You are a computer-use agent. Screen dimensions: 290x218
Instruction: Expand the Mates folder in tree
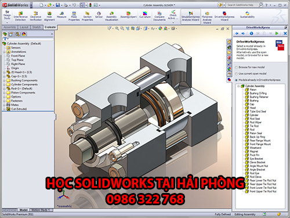4,105
